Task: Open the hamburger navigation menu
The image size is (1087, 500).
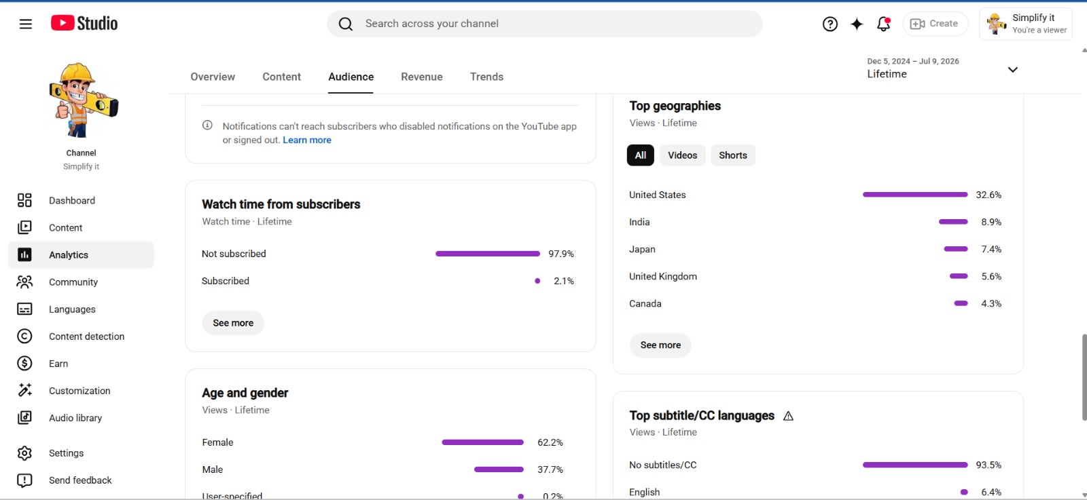Action: click(26, 24)
